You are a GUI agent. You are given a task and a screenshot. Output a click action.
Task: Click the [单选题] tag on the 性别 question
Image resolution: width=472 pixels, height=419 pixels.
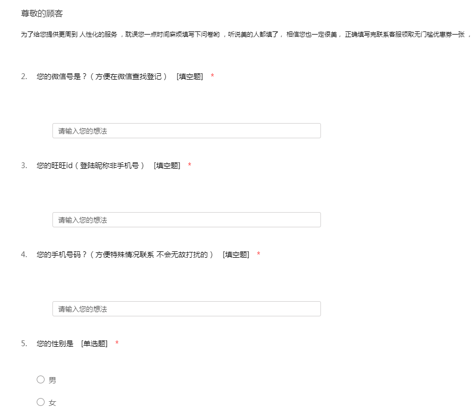tap(94, 344)
